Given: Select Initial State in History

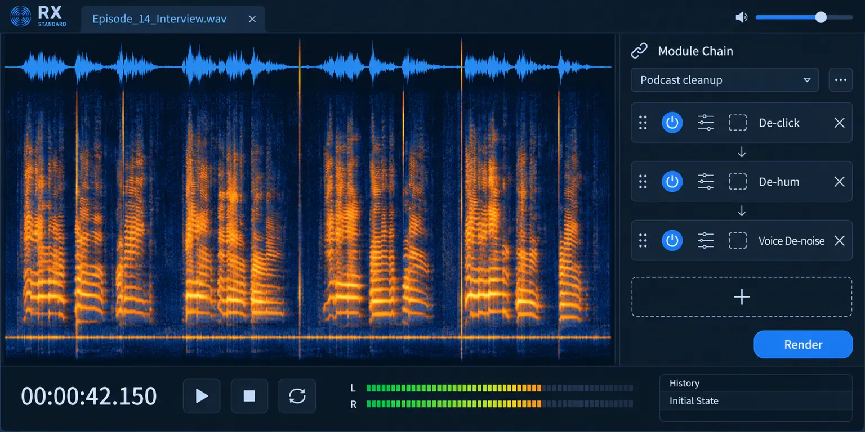Looking at the screenshot, I should click(756, 401).
